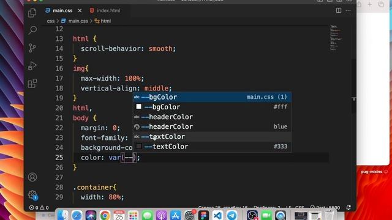Click the new tab plus in Safari window

(370, 4)
